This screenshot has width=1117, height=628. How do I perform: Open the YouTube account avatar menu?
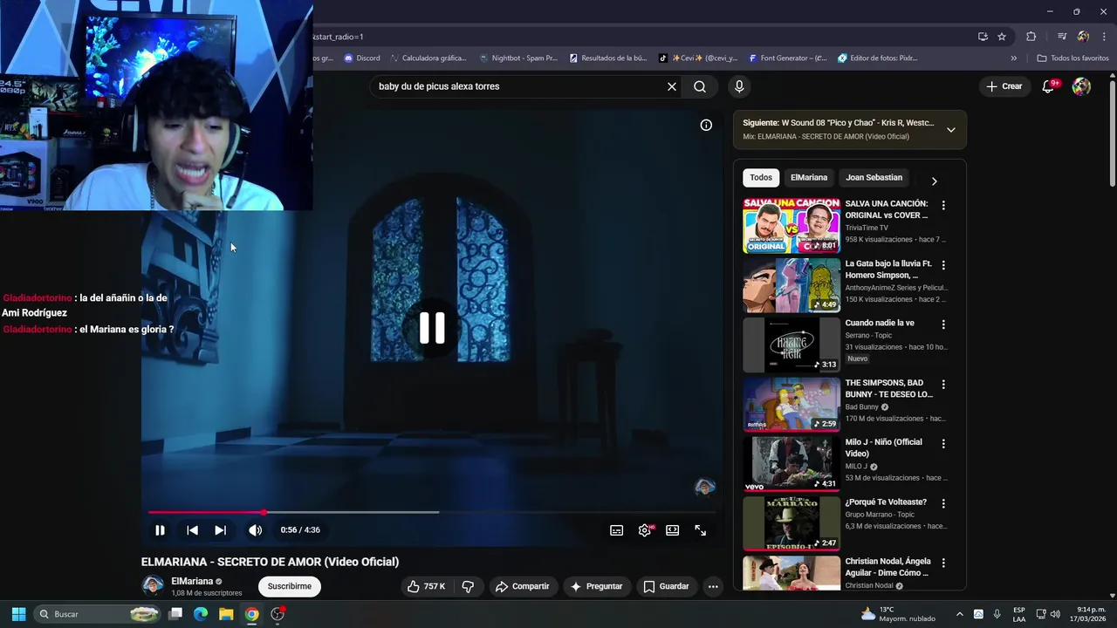[x=1081, y=86]
